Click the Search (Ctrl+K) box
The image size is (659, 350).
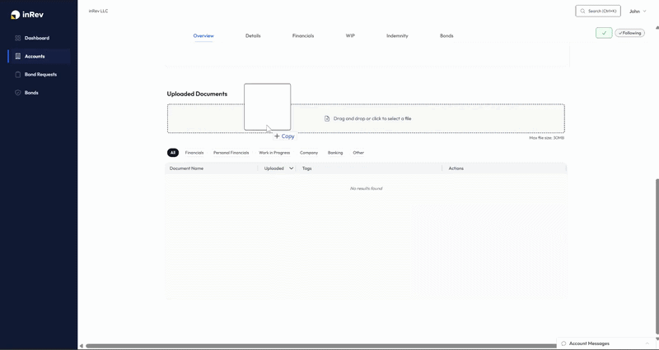tap(598, 11)
